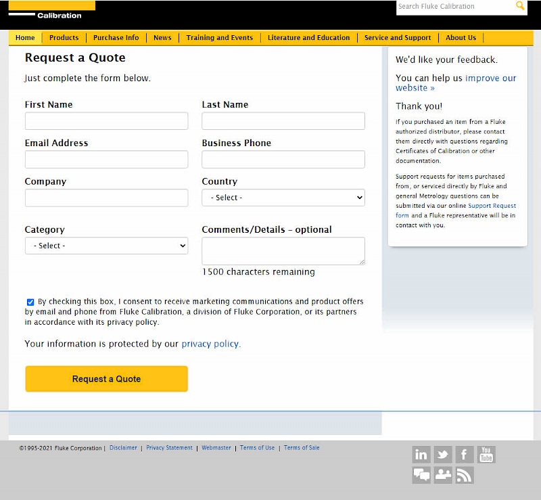Click the Twitter bird icon
Viewport: 541px width, 500px height.
[x=443, y=455]
